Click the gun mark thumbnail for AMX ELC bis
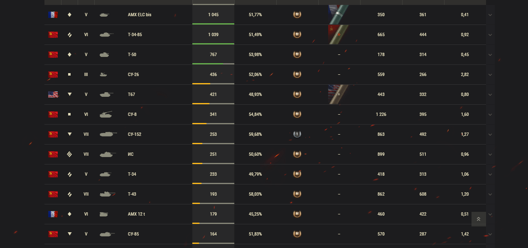528x248 pixels. click(339, 15)
